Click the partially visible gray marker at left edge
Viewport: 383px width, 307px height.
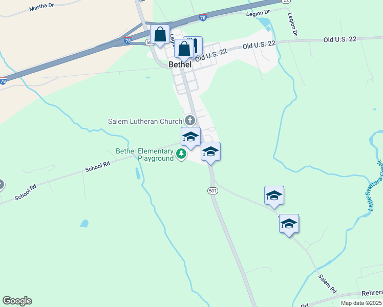(x=1, y=185)
